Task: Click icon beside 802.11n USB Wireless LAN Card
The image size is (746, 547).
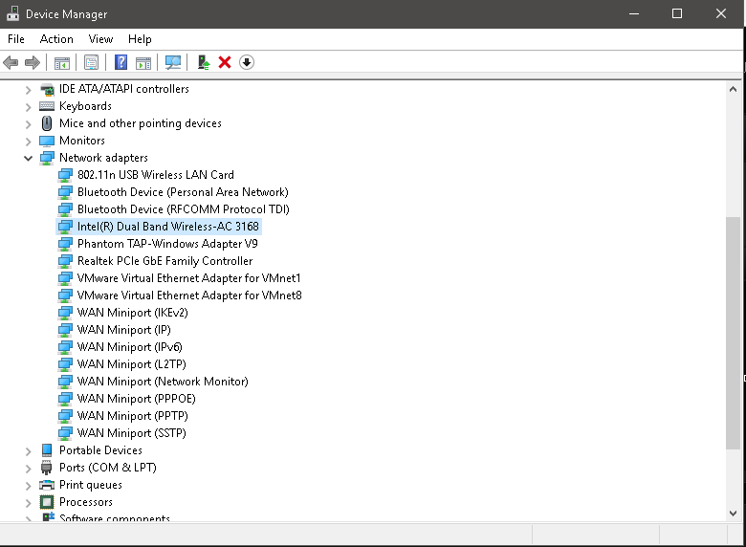Action: (65, 175)
